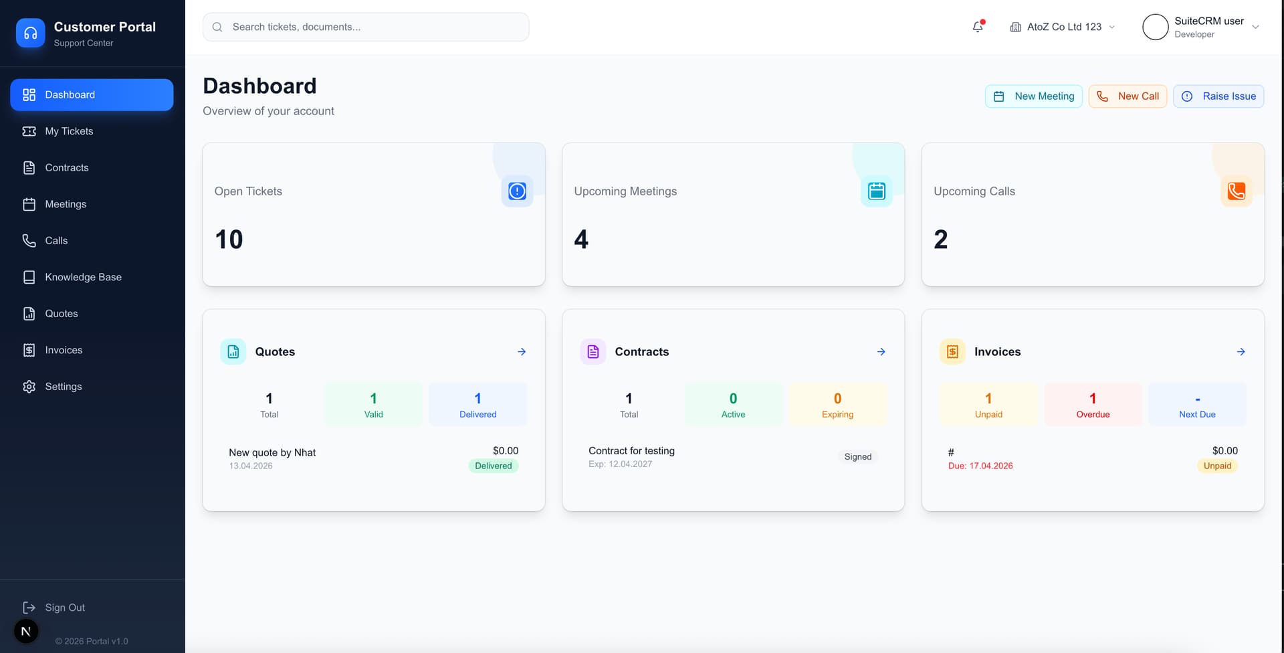Click the New Meeting button
This screenshot has width=1284, height=653.
click(x=1033, y=96)
